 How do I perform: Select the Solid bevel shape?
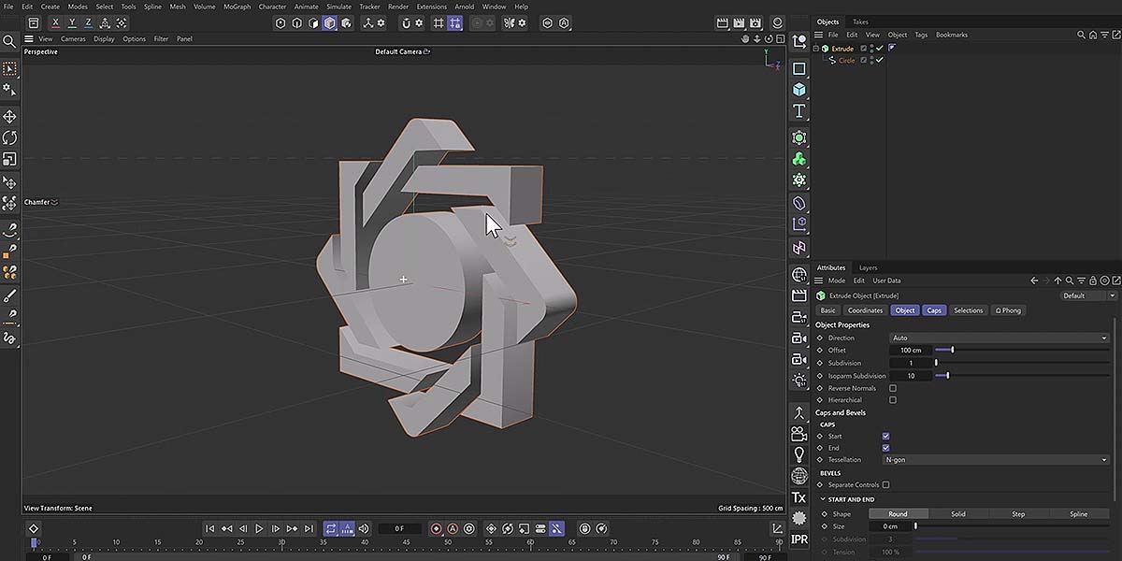(x=958, y=513)
